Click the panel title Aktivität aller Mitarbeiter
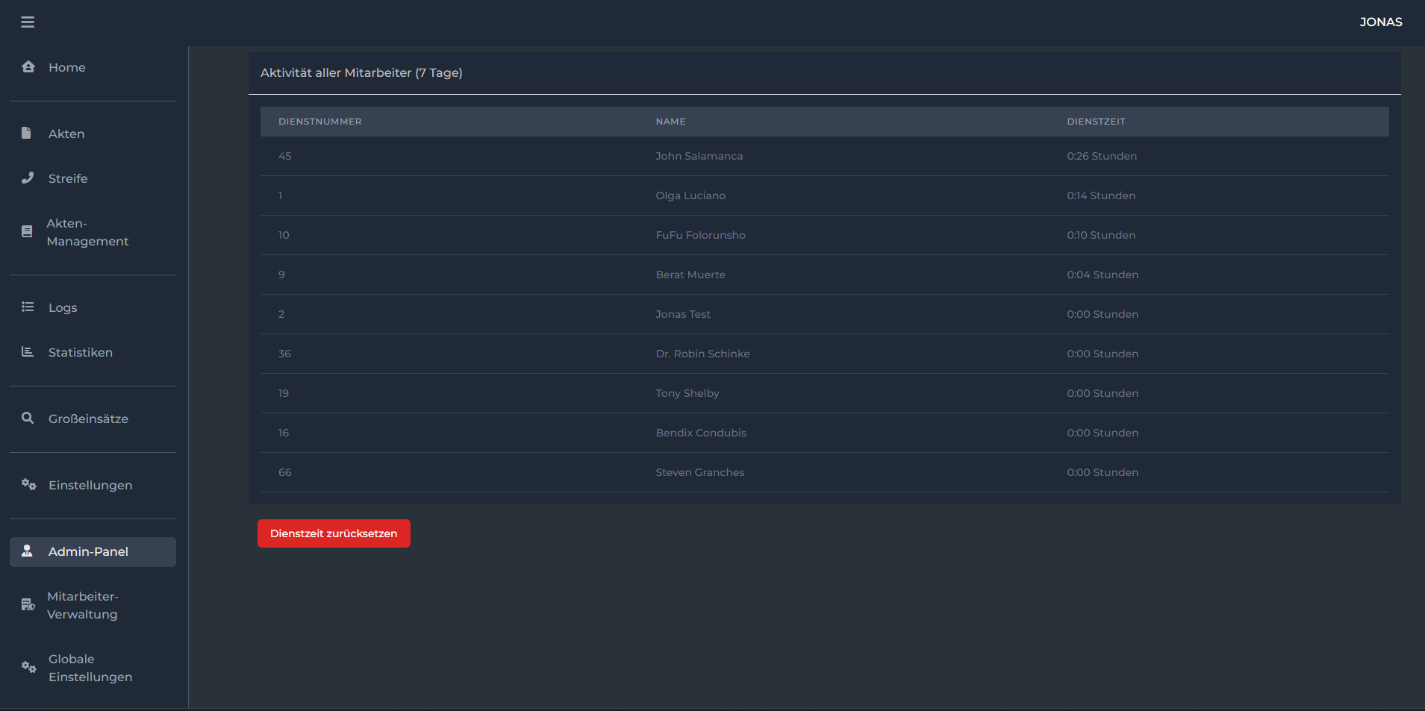The image size is (1425, 711). click(x=361, y=72)
